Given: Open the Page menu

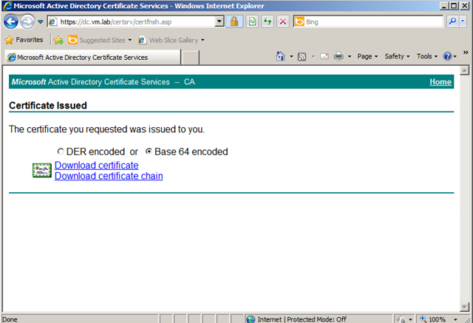Looking at the screenshot, I should (367, 56).
